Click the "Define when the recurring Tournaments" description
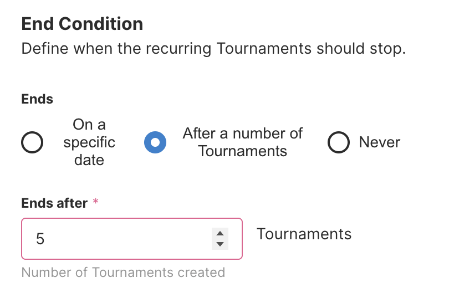 click(213, 48)
